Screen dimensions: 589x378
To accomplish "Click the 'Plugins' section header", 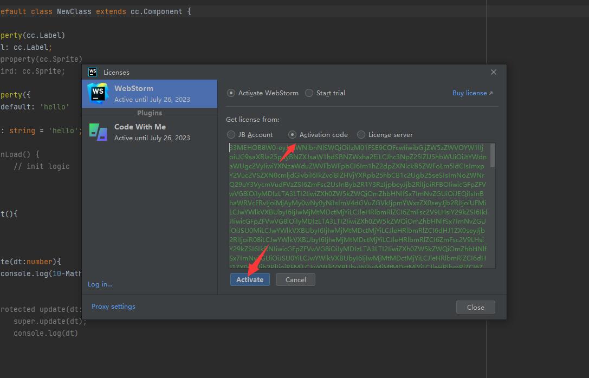I will coord(150,113).
